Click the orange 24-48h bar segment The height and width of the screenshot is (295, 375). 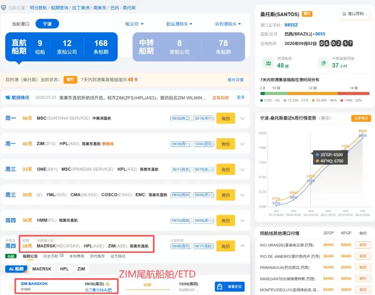(x=312, y=94)
